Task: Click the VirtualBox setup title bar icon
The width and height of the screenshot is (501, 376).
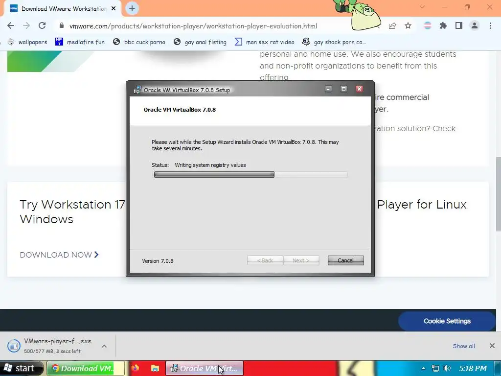Action: (137, 90)
